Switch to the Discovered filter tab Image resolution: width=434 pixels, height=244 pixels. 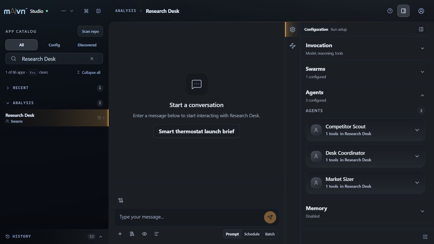click(x=87, y=45)
